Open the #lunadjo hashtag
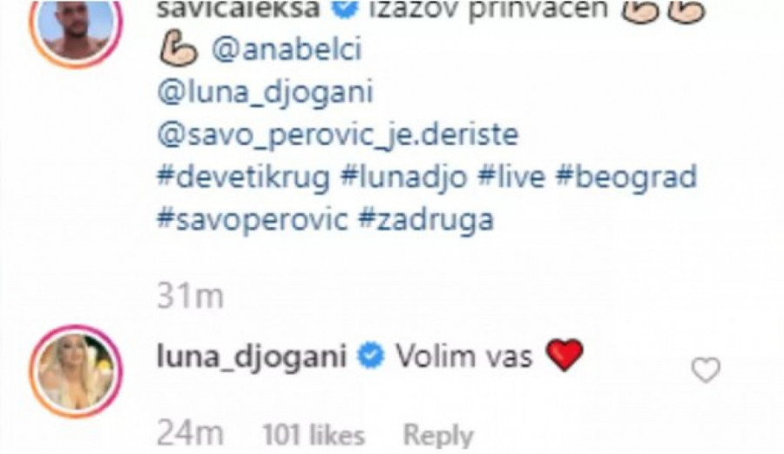Screen dimensions: 784x454 click(403, 177)
